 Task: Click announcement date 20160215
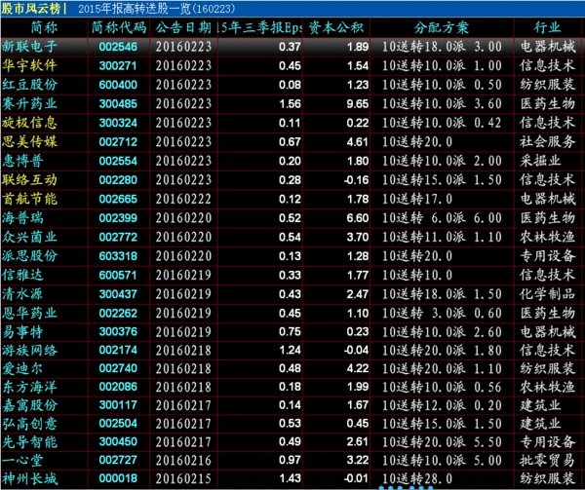point(183,478)
